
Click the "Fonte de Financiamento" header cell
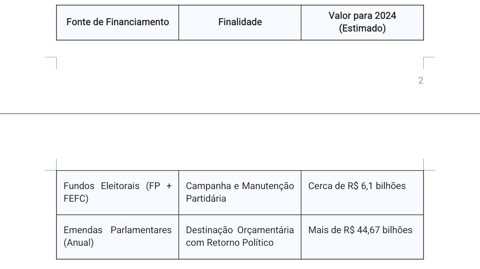(x=118, y=22)
